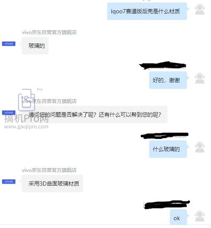Open first vivo京东自营官方旗舰店 sender name
Viewport: 211px width, 228px height.
[x=49, y=32]
